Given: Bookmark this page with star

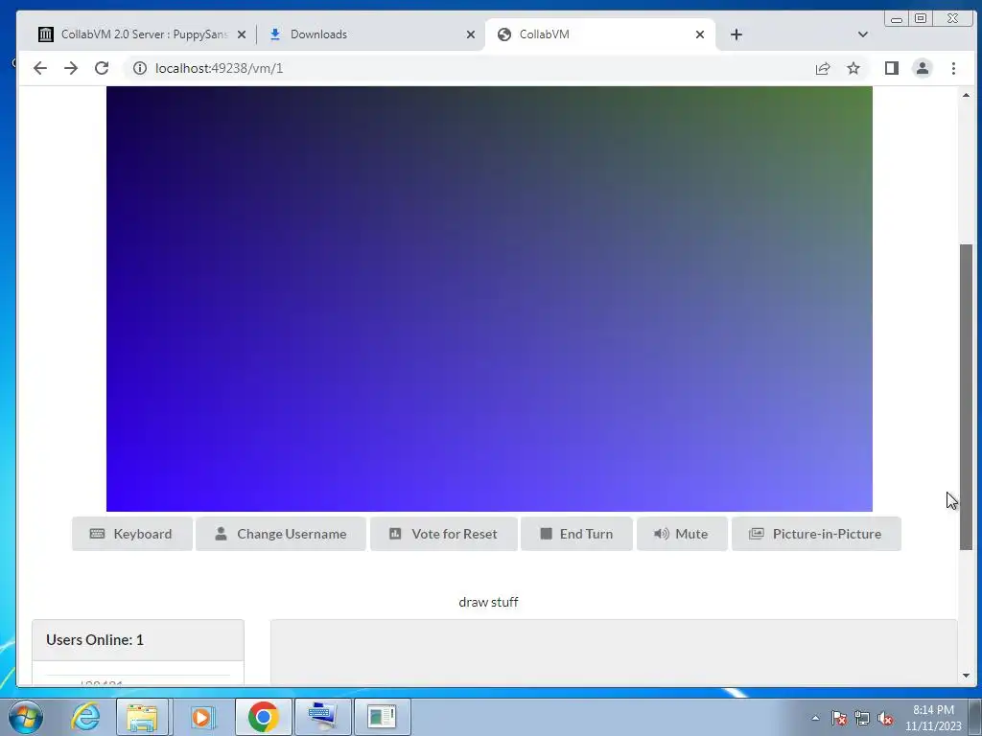Looking at the screenshot, I should (853, 68).
